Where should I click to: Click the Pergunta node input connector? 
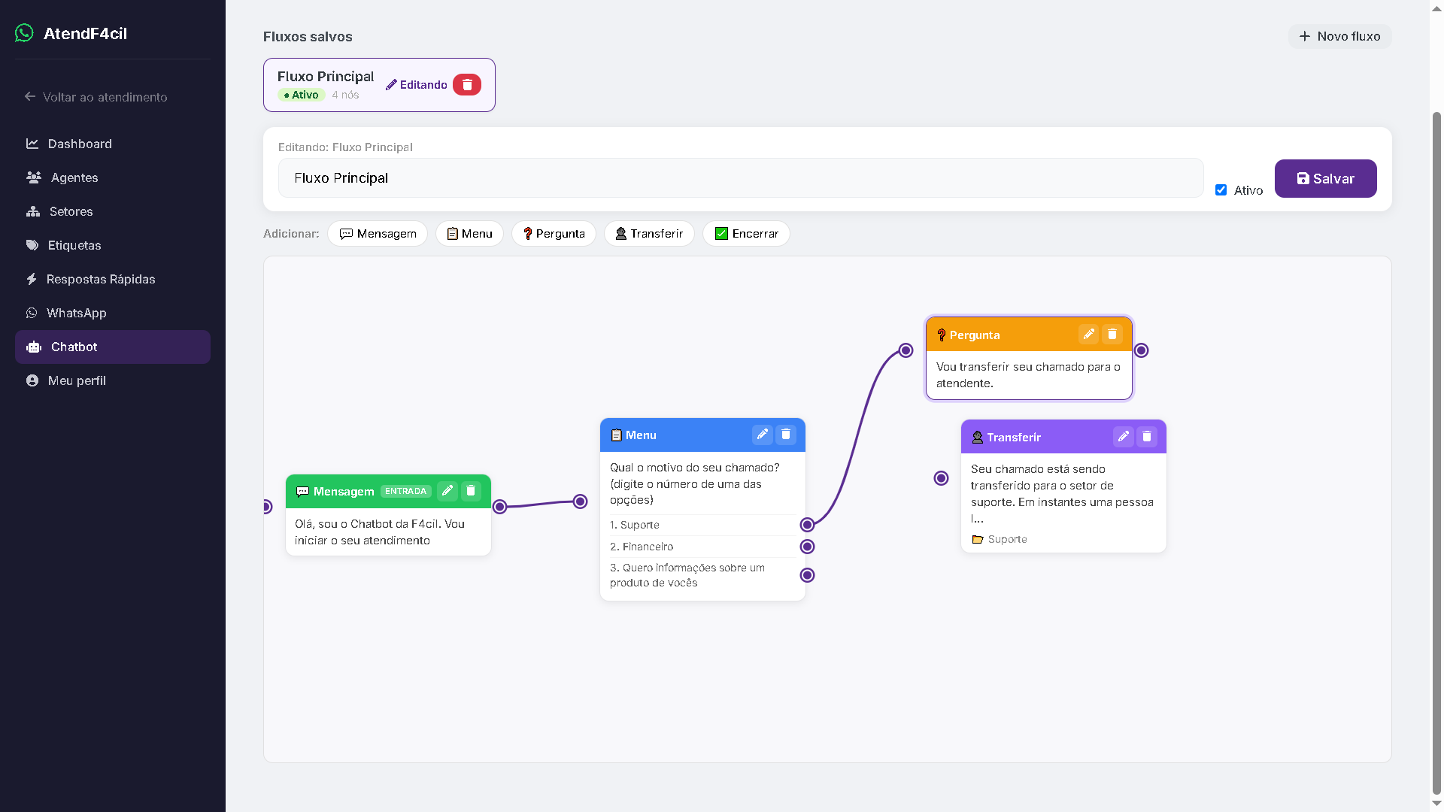[x=906, y=350]
